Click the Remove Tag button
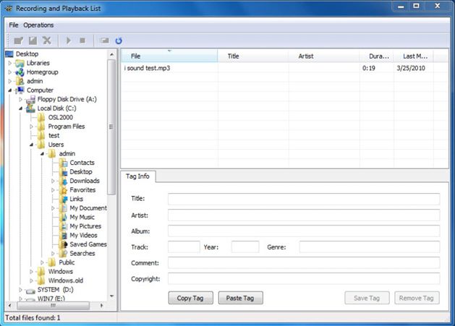 pyautogui.click(x=417, y=298)
